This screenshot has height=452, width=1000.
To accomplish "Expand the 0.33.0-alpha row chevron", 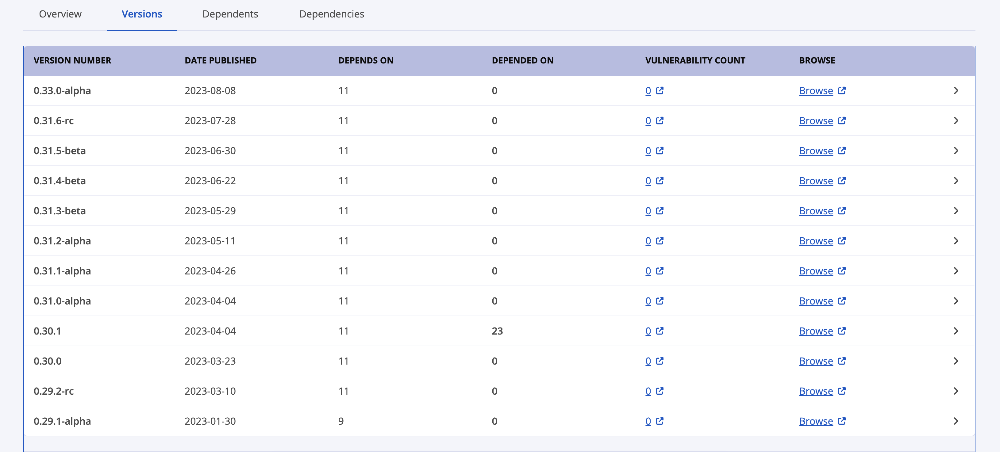I will (x=956, y=90).
